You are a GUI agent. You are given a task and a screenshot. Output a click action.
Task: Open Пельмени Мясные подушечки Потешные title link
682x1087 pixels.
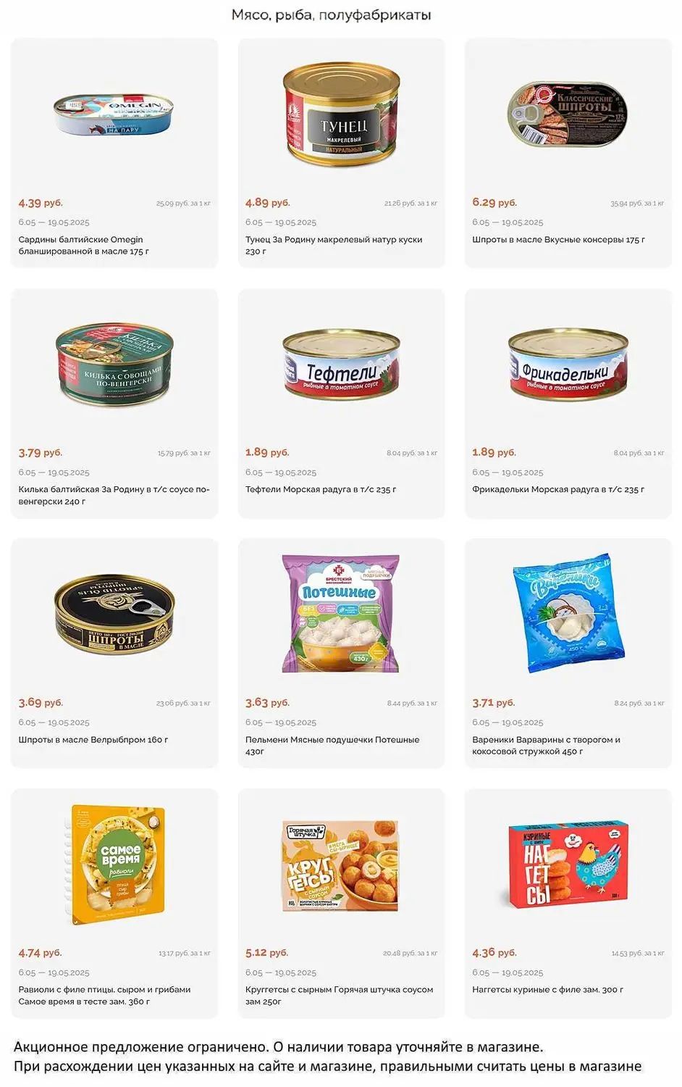point(332,746)
